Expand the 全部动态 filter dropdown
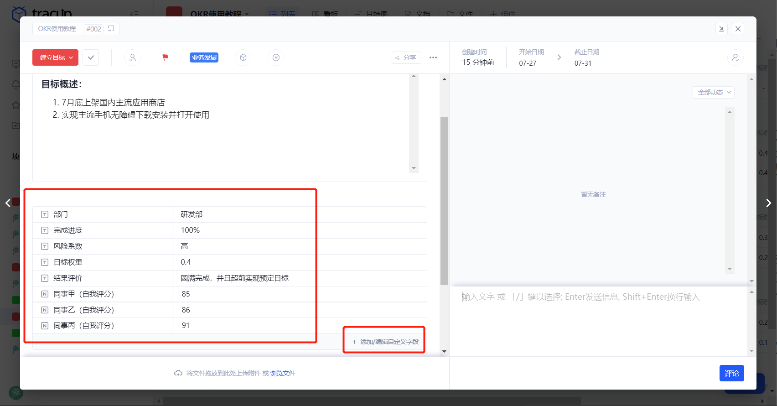777x406 pixels. [714, 92]
